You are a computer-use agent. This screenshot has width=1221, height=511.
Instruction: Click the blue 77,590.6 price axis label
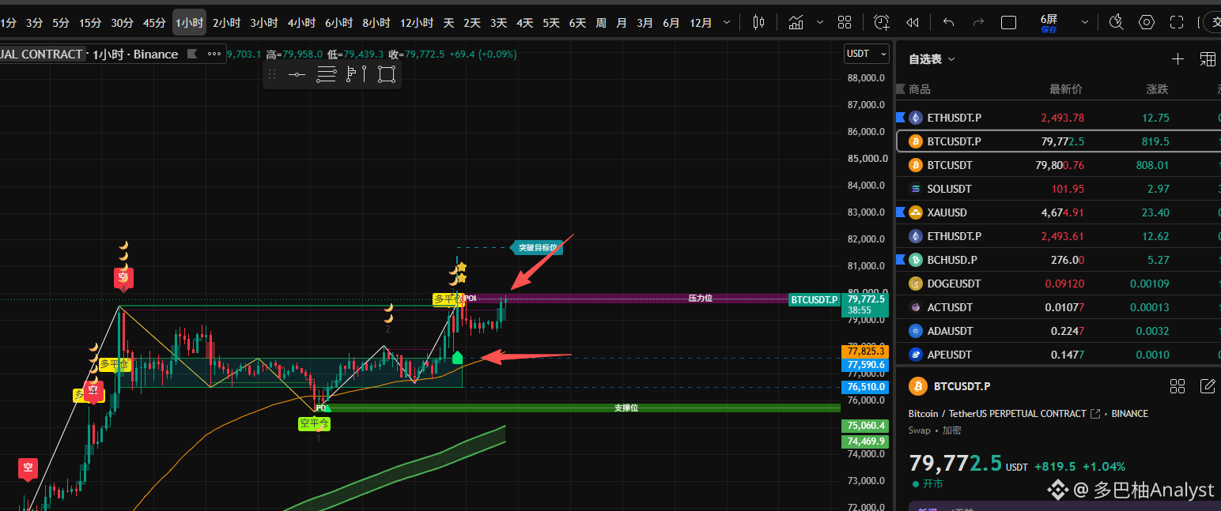click(866, 365)
